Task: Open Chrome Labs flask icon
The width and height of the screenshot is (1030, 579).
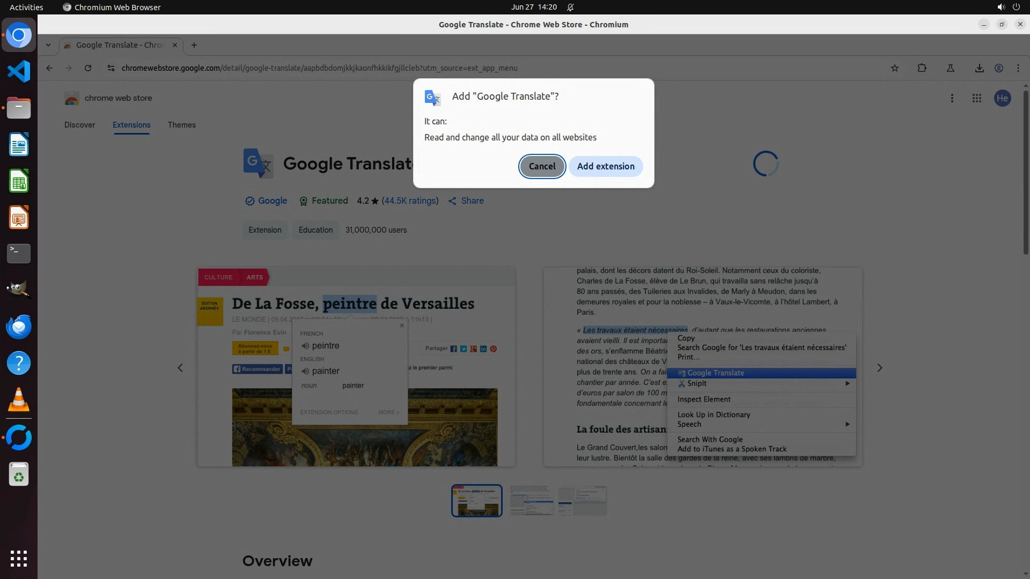Action: click(950, 68)
